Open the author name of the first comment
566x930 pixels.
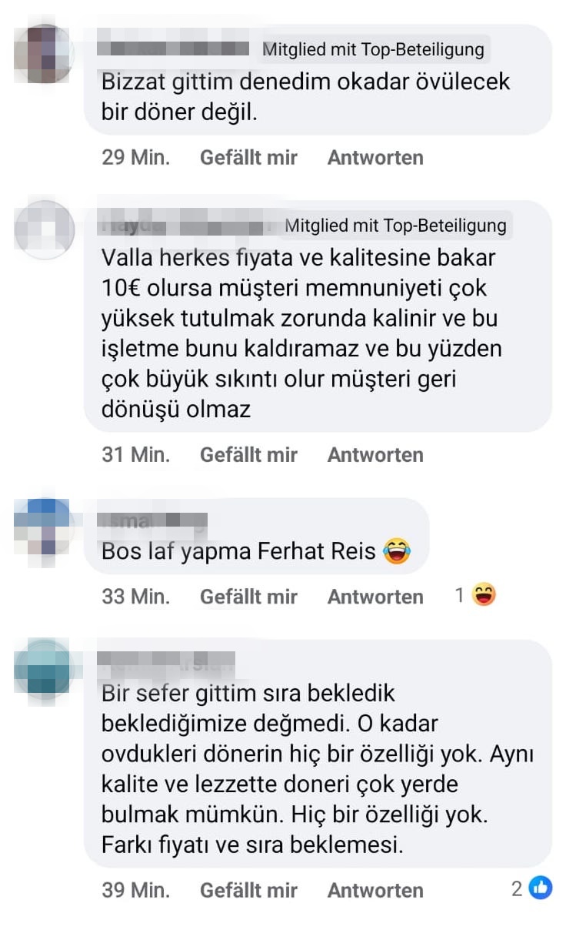(x=175, y=49)
